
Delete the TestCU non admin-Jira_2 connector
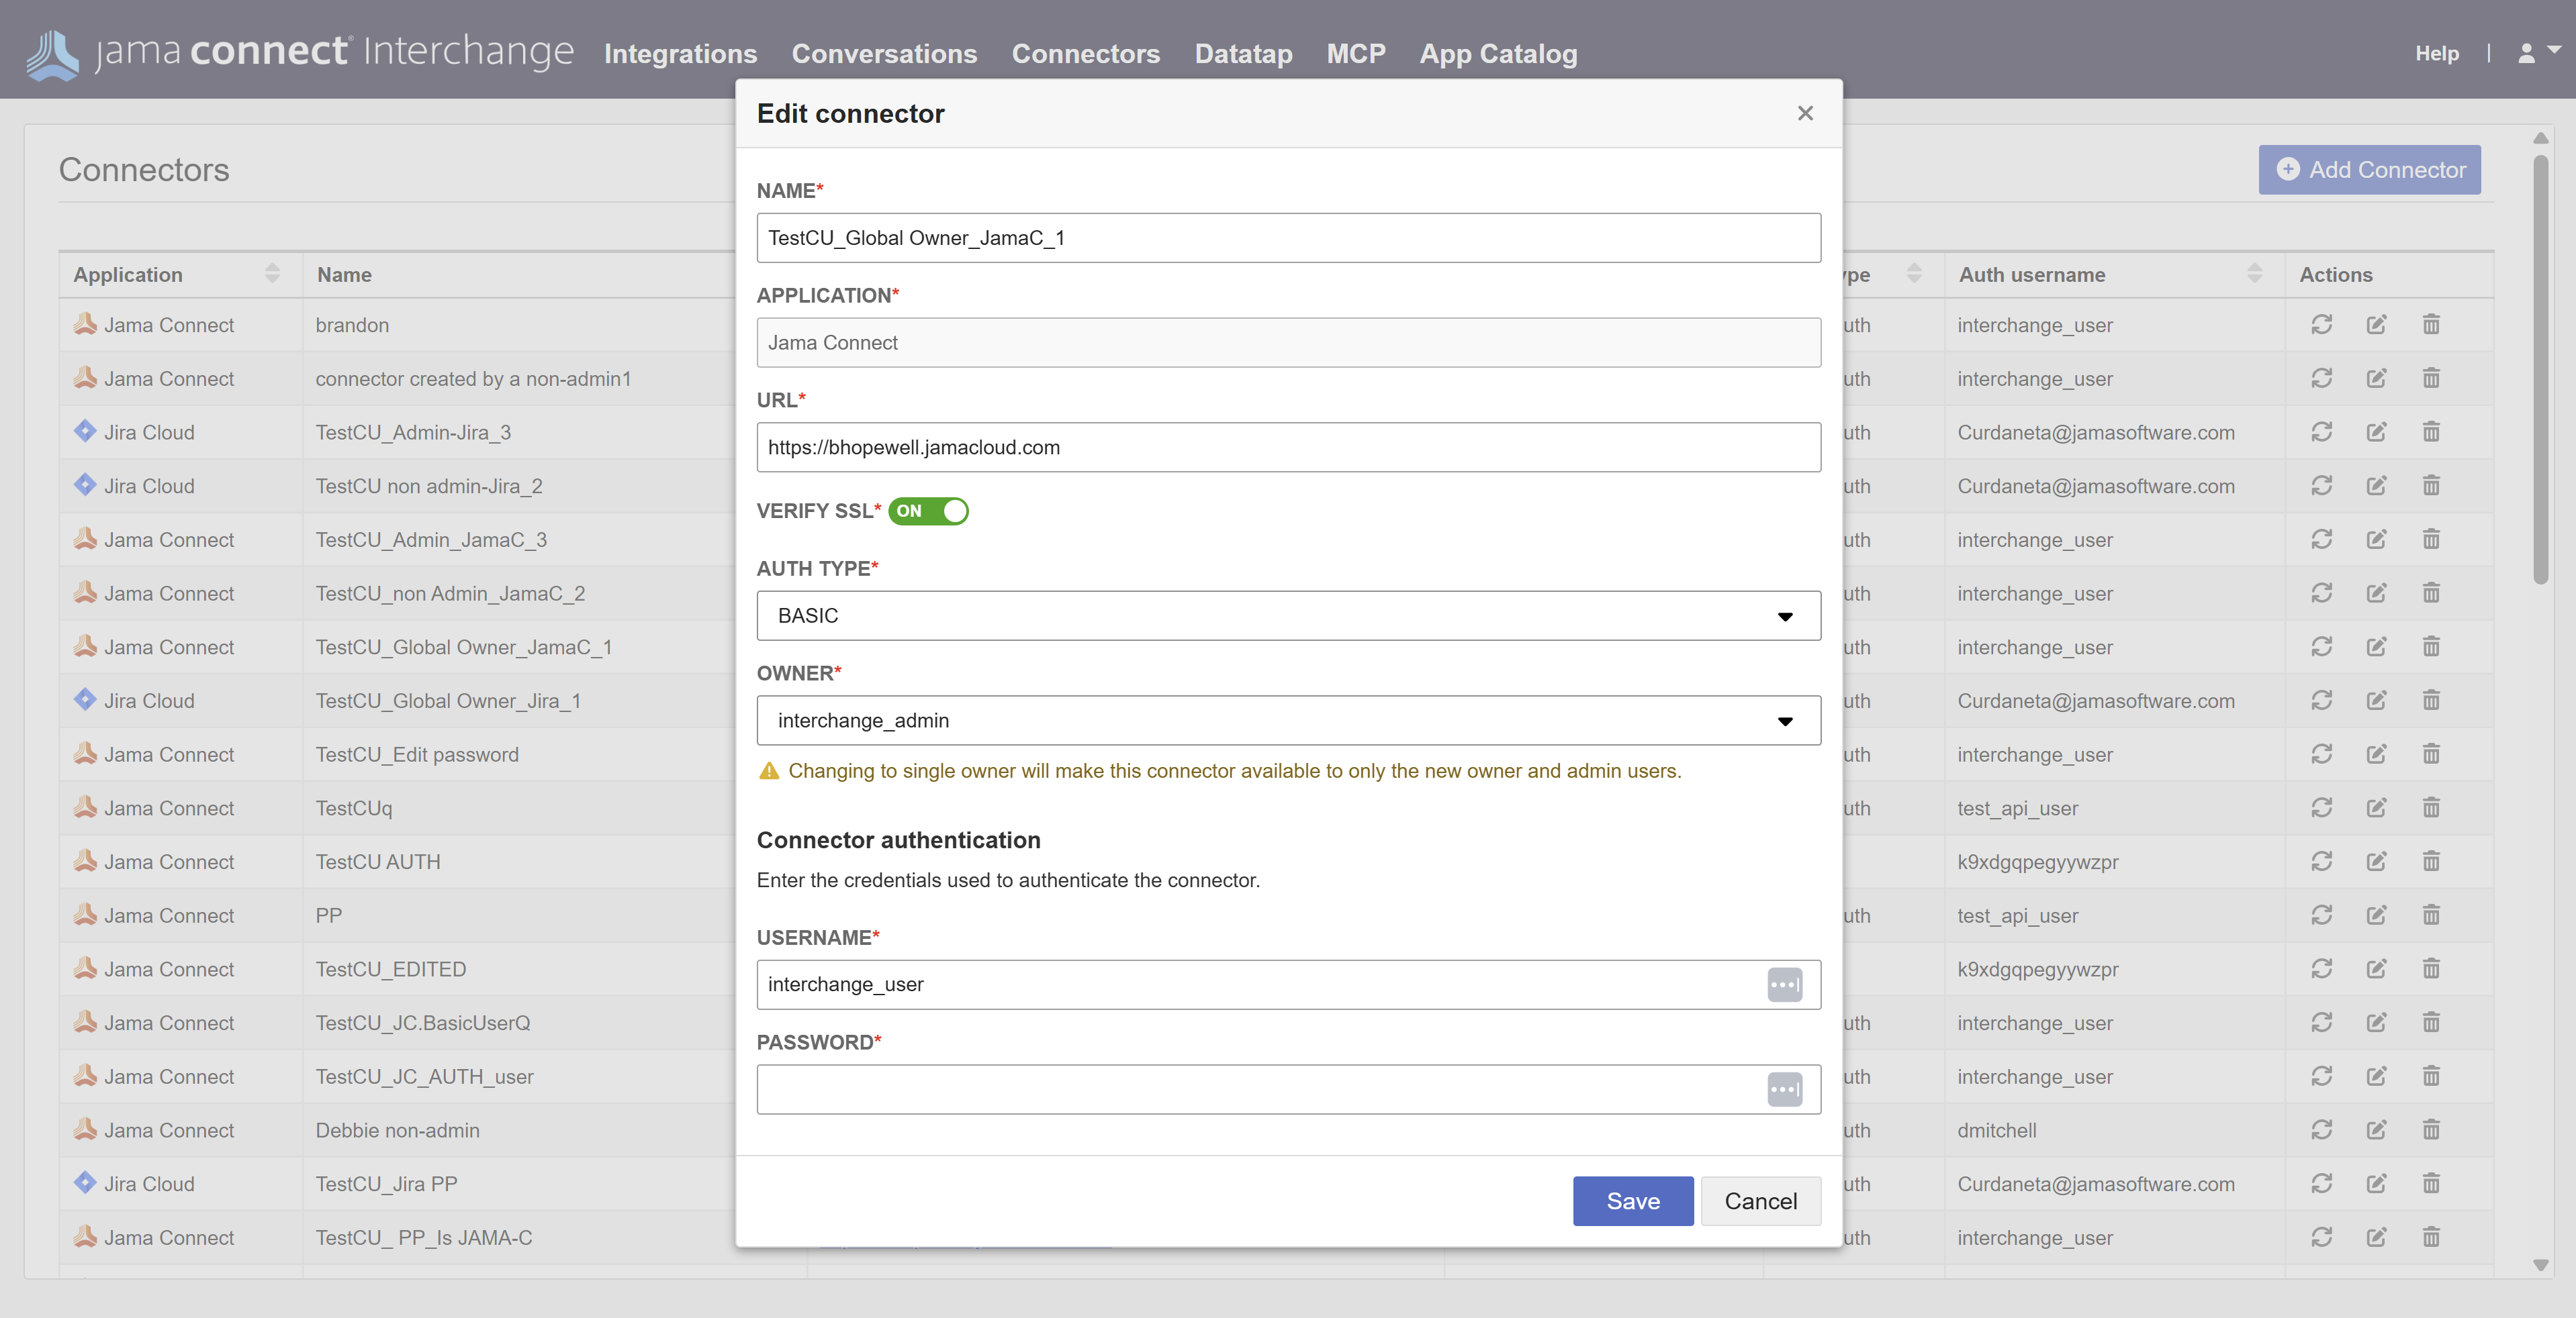point(2431,486)
